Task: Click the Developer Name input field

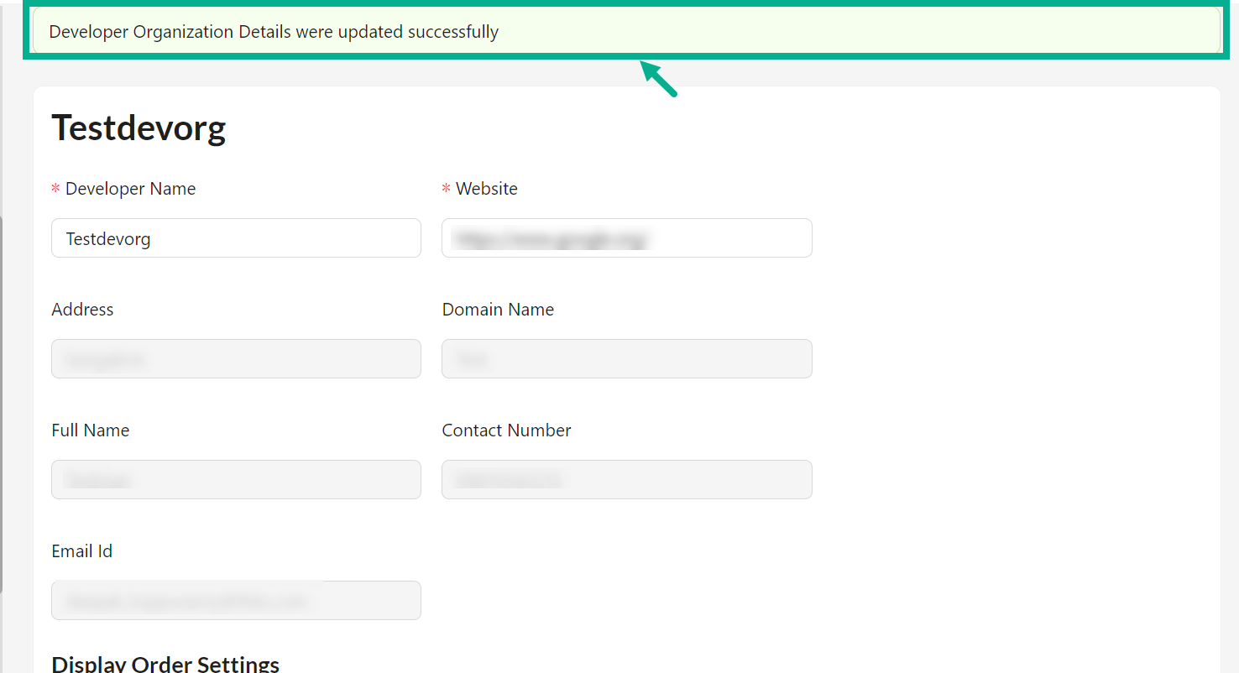Action: 236,238
